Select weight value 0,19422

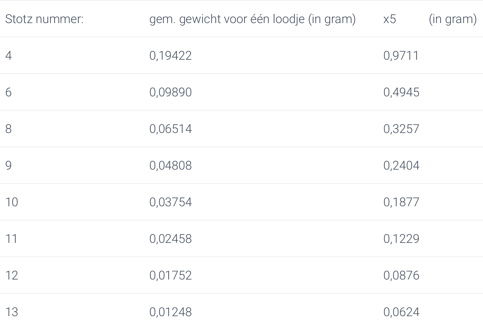171,56
